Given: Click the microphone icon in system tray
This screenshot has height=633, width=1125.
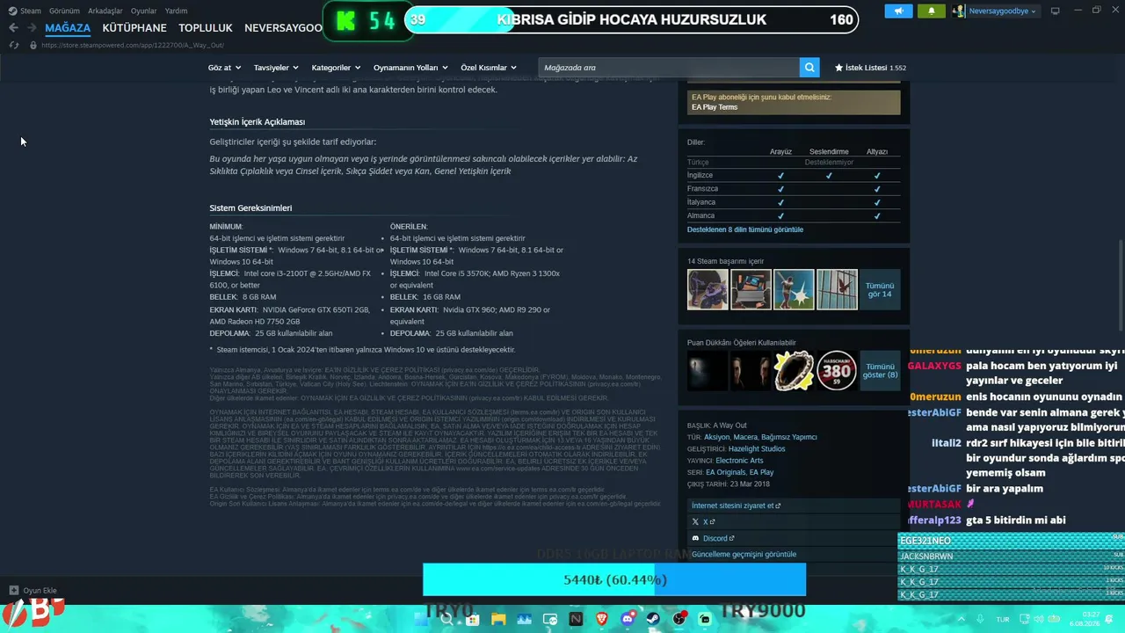Looking at the screenshot, I should 980,619.
